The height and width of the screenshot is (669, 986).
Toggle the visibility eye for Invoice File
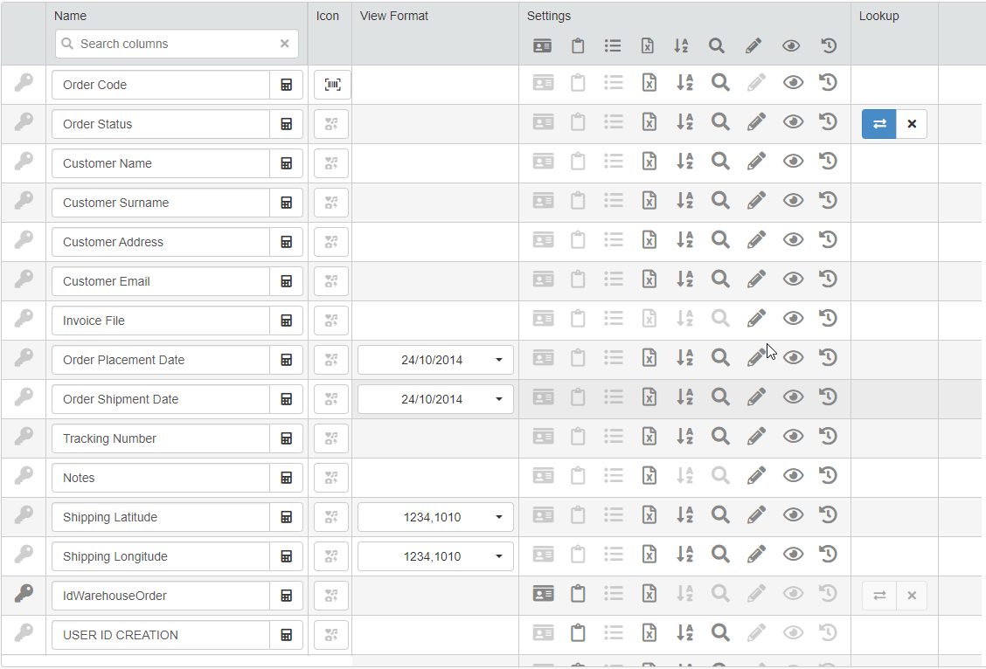[x=793, y=319]
